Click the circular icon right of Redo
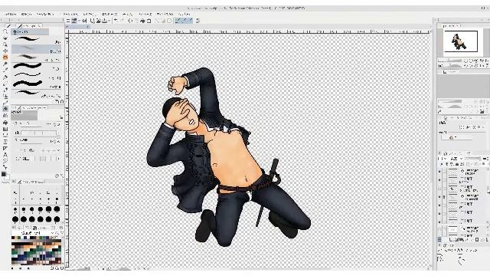490x276 pixels. pos(130,21)
